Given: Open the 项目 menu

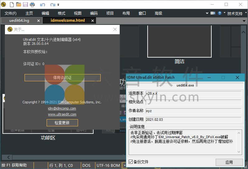Looking at the screenshot, I should pyautogui.click(x=110, y=13).
